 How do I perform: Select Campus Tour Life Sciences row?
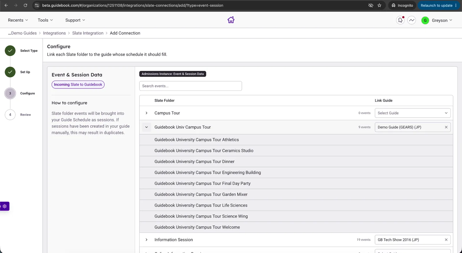coord(296,205)
